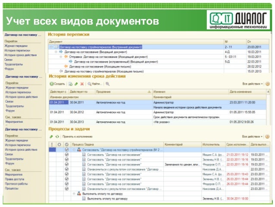Open the Права доступа link
This screenshot has height=207, width=275.
tap(15, 179)
